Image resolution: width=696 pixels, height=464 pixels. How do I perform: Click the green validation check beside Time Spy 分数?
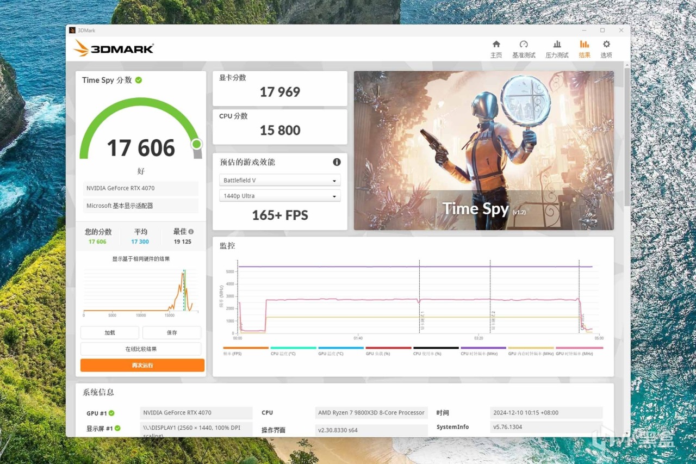139,80
